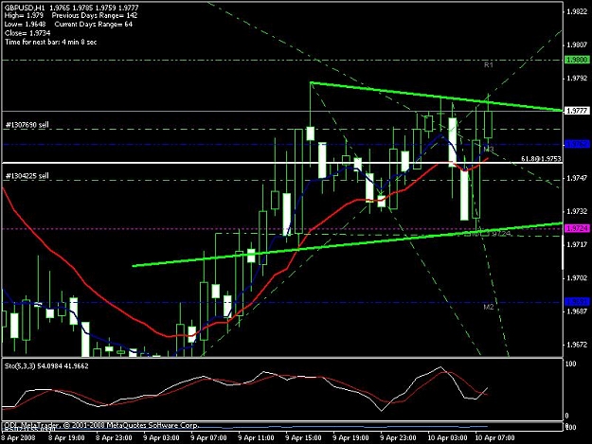This screenshot has width=592, height=444.
Task: Click the '10 Apr 07:00' time label
Action: point(494,438)
